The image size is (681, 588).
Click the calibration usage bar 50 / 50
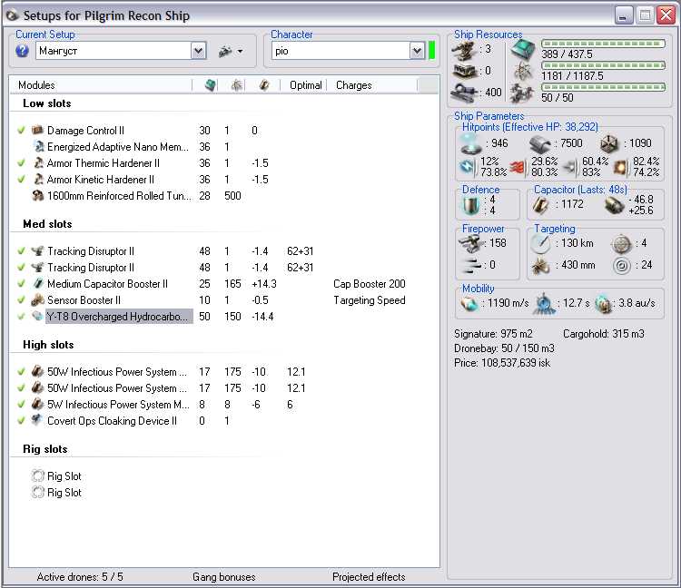click(603, 87)
